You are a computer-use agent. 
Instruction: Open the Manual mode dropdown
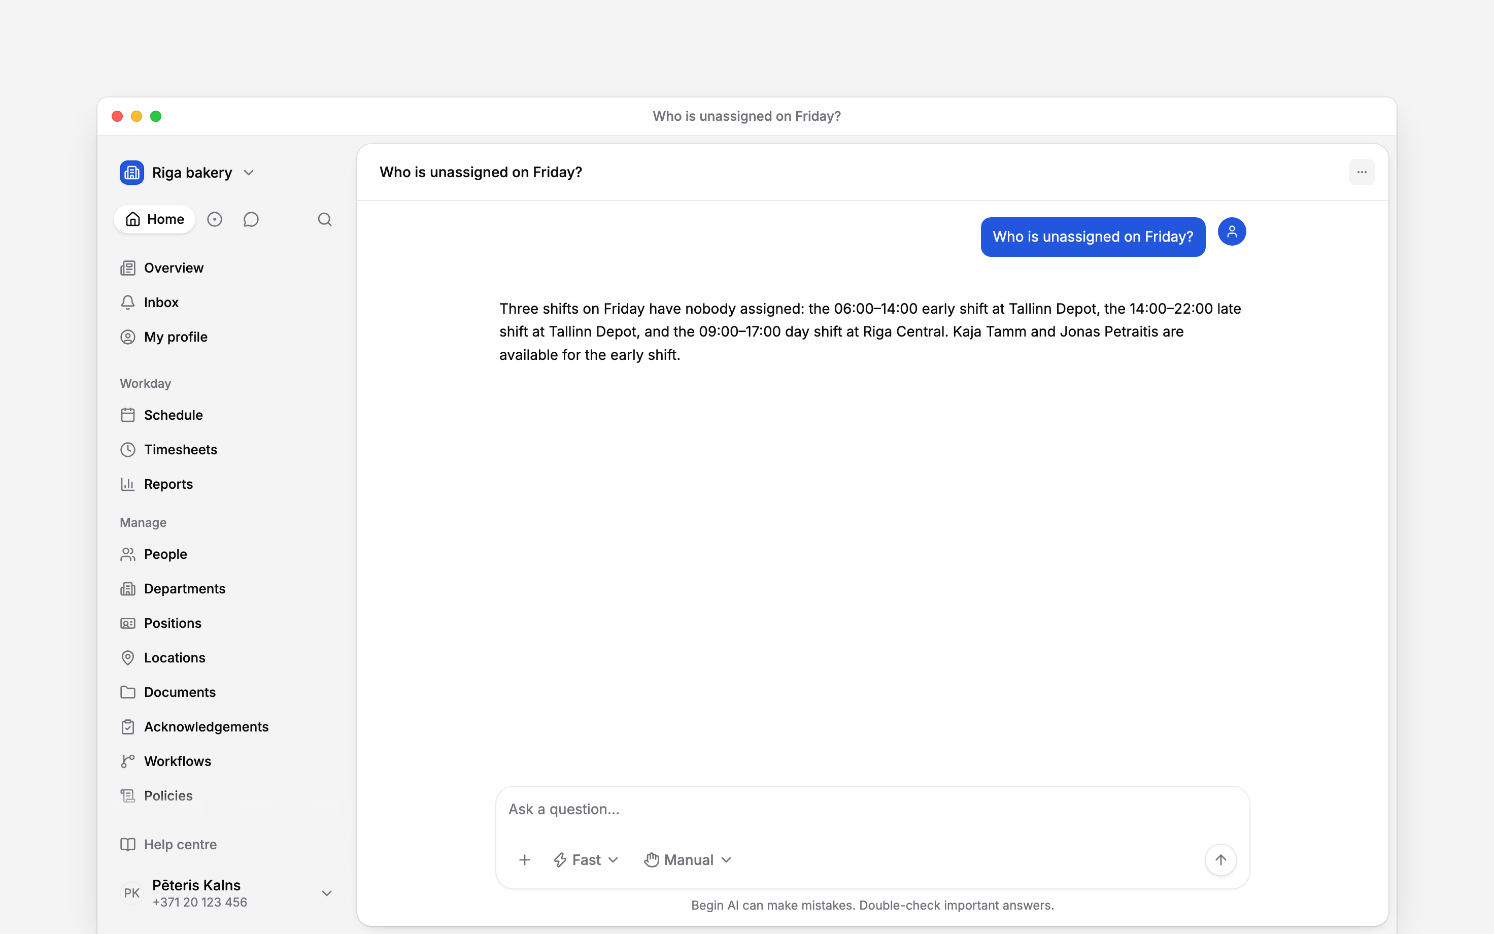pyautogui.click(x=688, y=860)
